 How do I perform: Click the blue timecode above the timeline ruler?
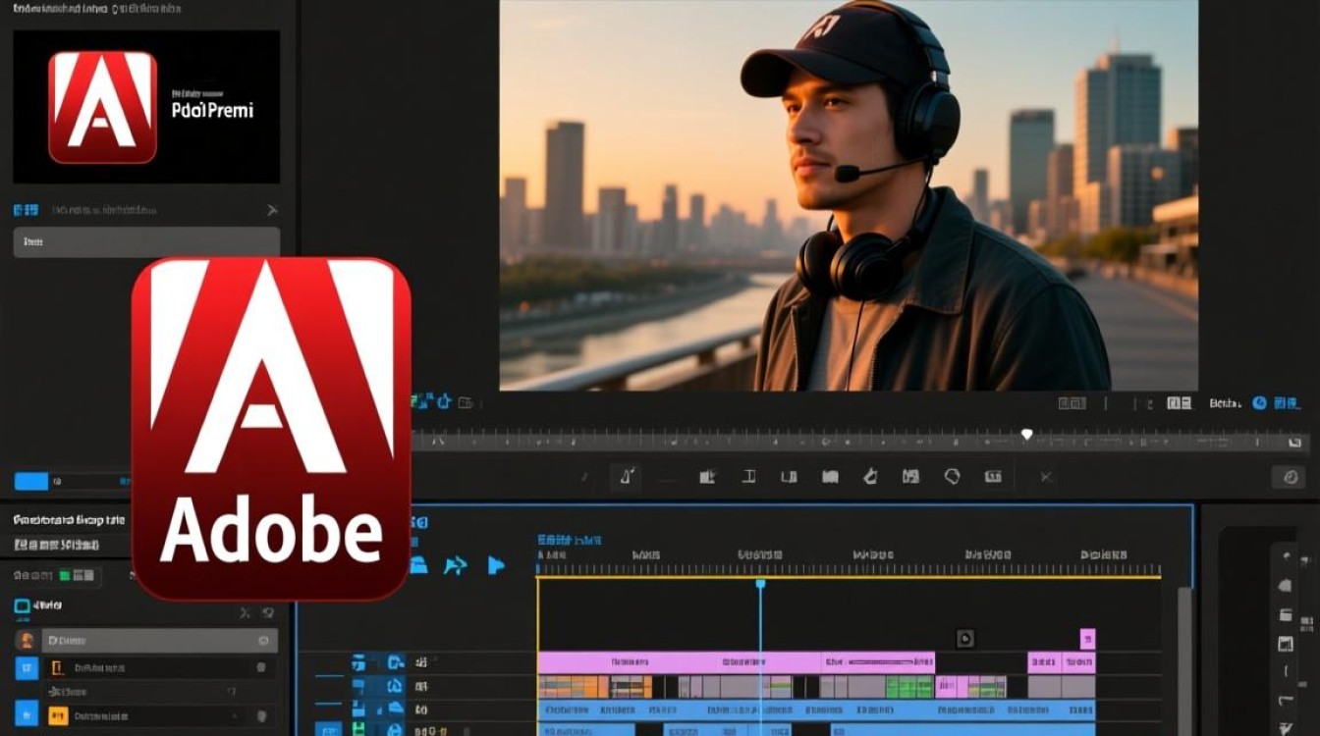[570, 540]
